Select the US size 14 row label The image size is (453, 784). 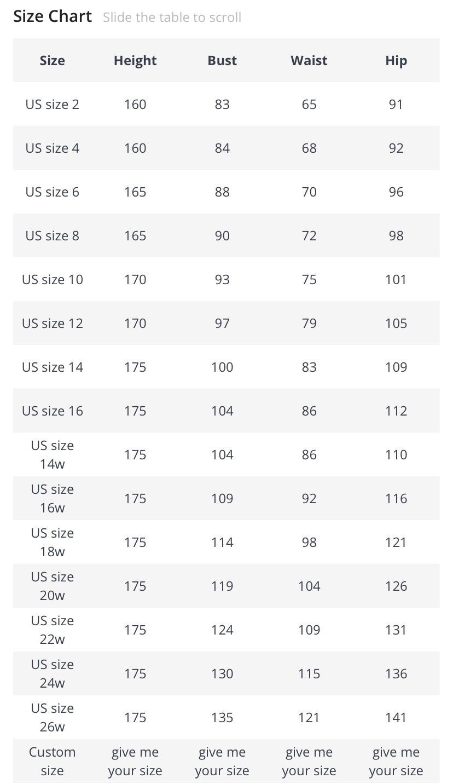click(53, 367)
